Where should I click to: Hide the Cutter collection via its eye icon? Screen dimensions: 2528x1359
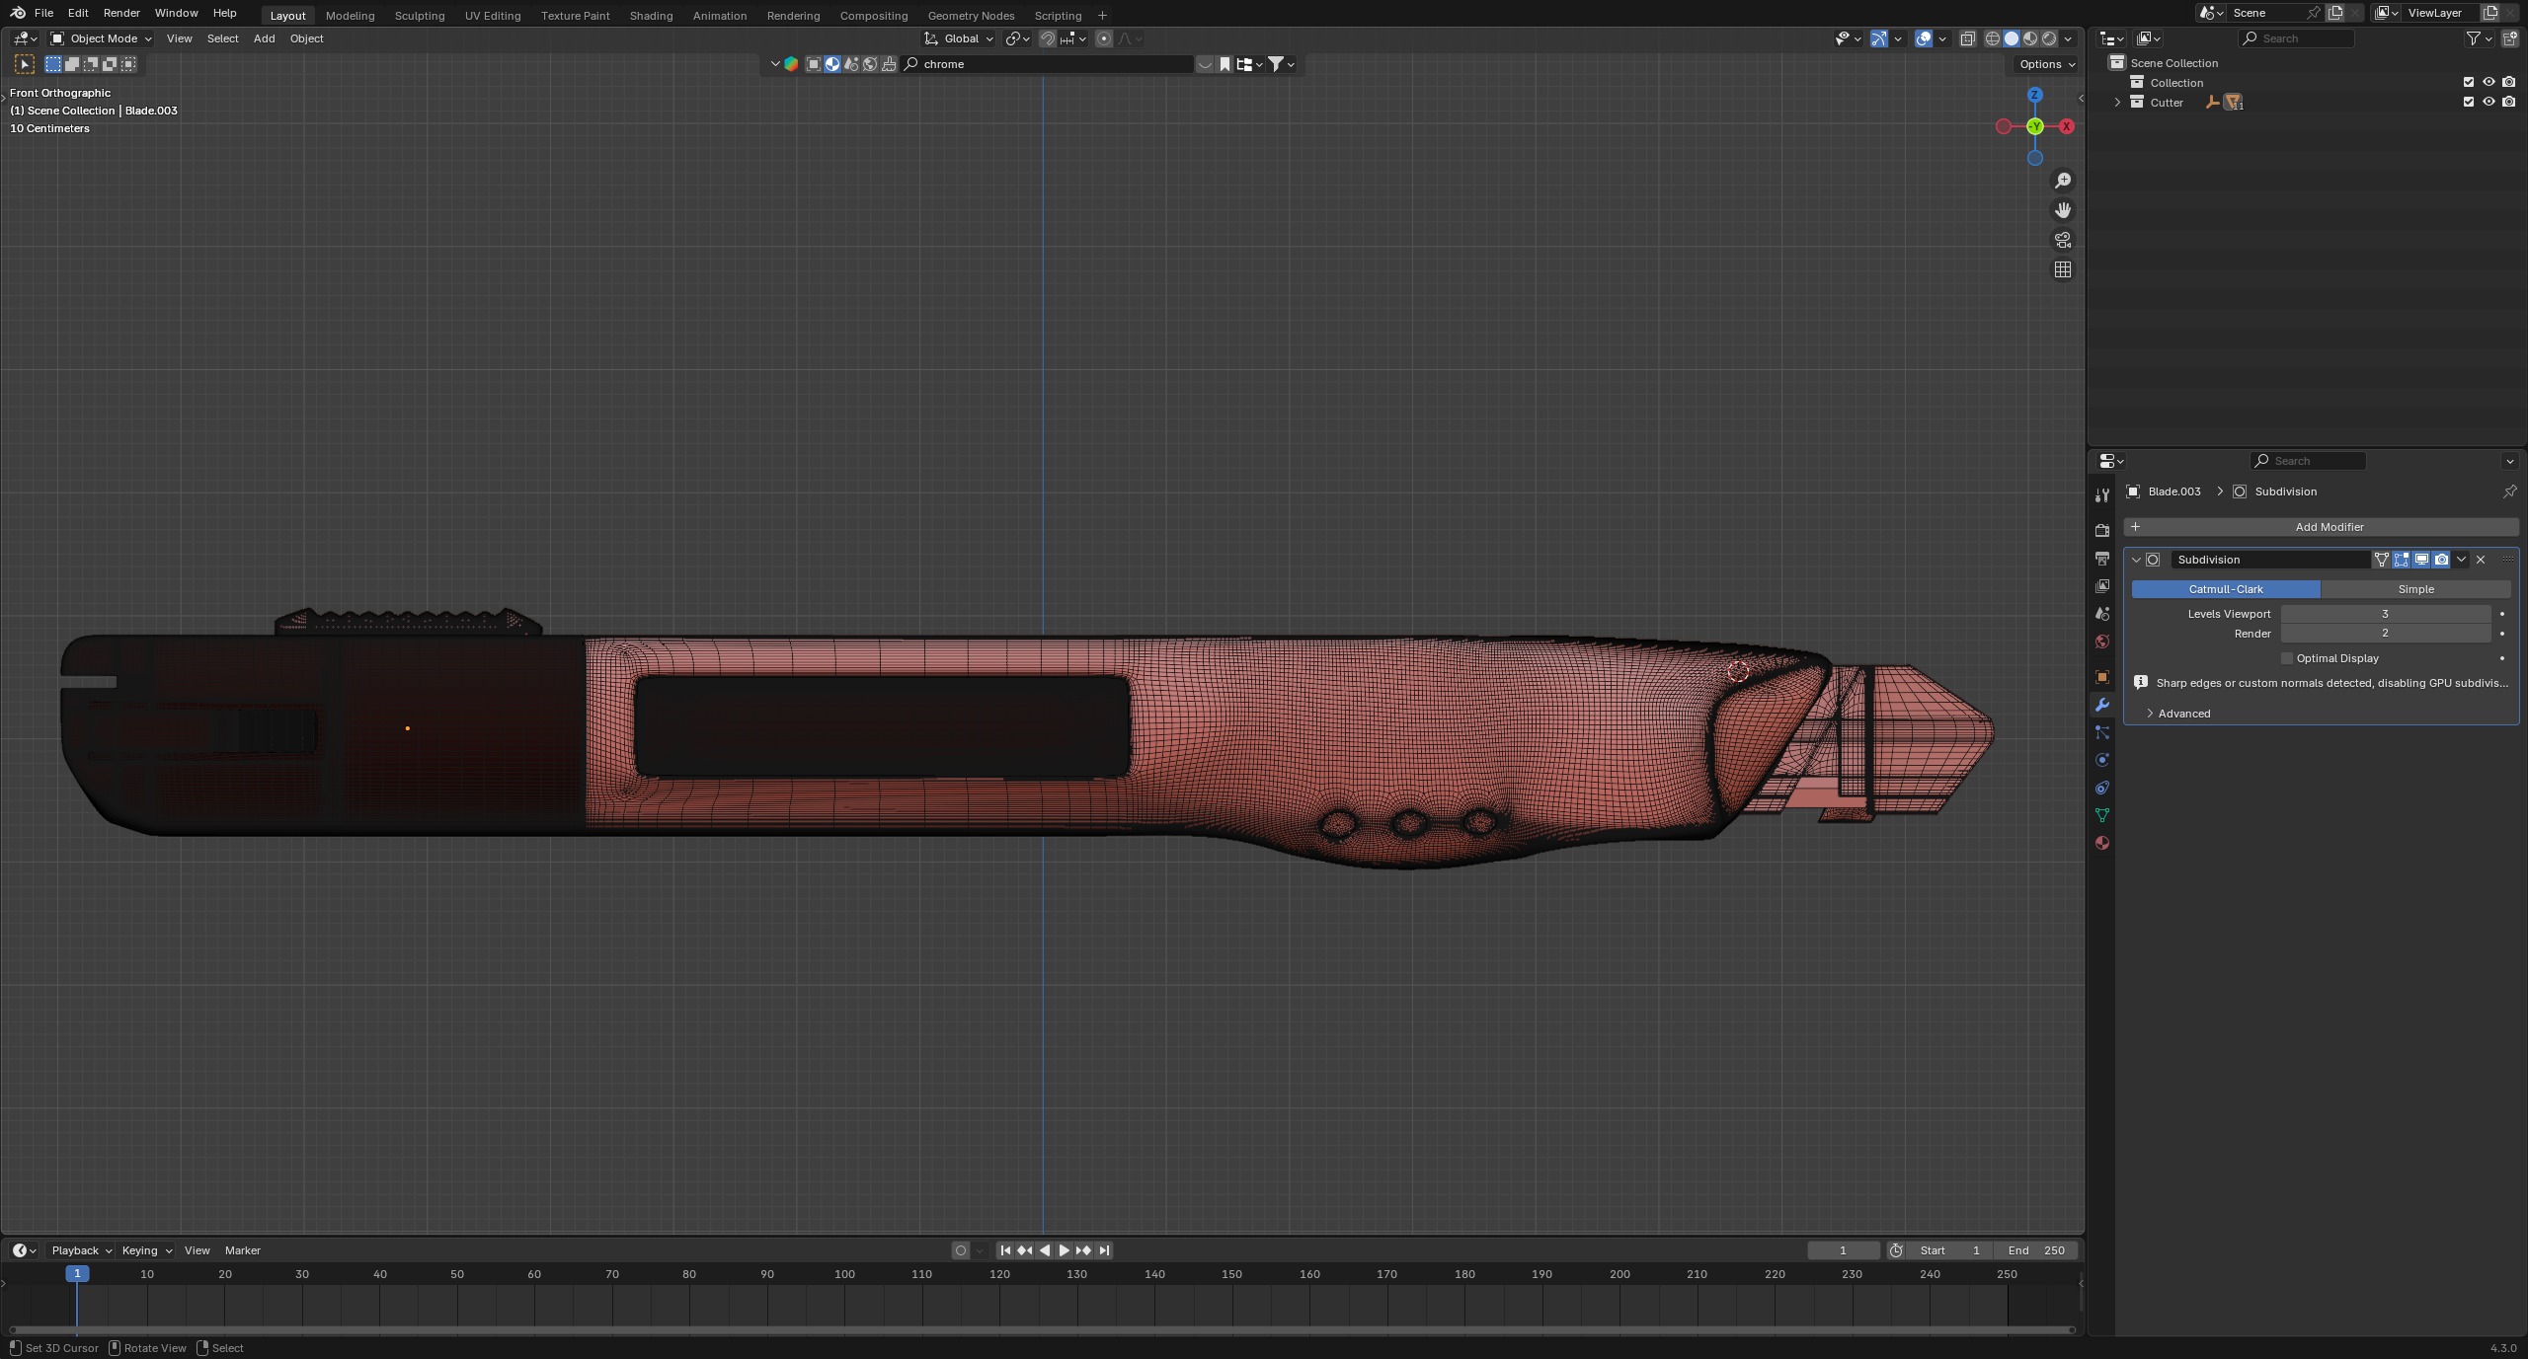pyautogui.click(x=2488, y=102)
